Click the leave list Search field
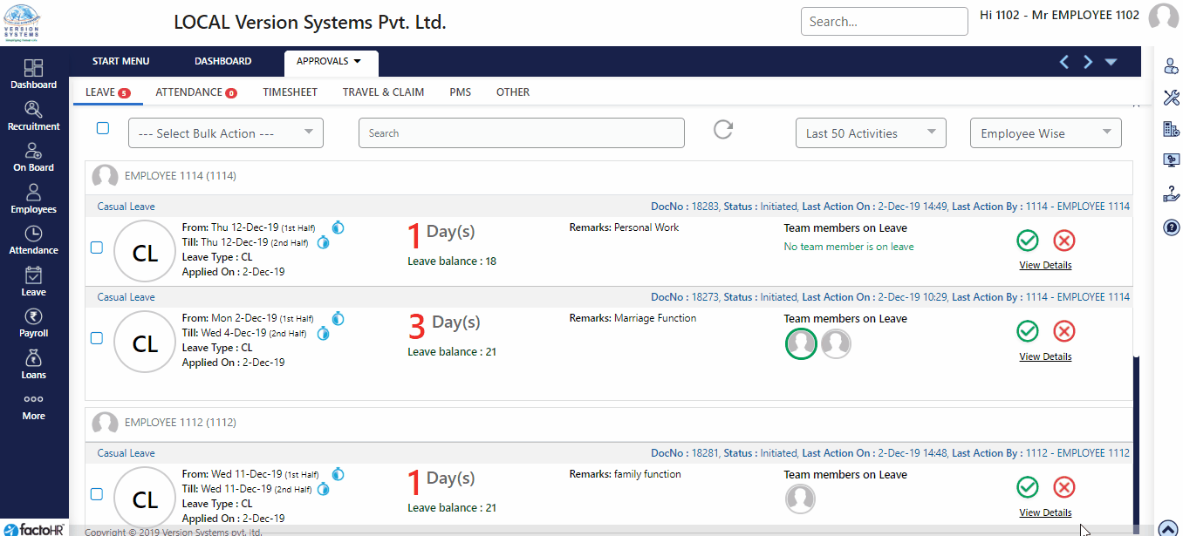The width and height of the screenshot is (1183, 536). [x=521, y=133]
